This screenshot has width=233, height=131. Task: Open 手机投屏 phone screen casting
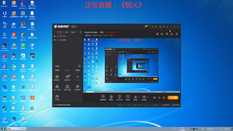click(119, 98)
